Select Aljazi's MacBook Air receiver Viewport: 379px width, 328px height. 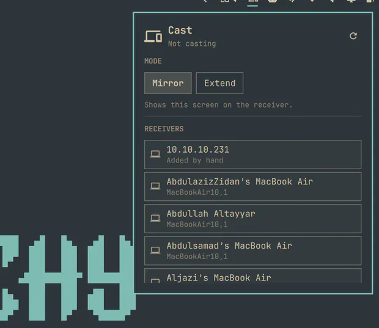[x=253, y=275]
